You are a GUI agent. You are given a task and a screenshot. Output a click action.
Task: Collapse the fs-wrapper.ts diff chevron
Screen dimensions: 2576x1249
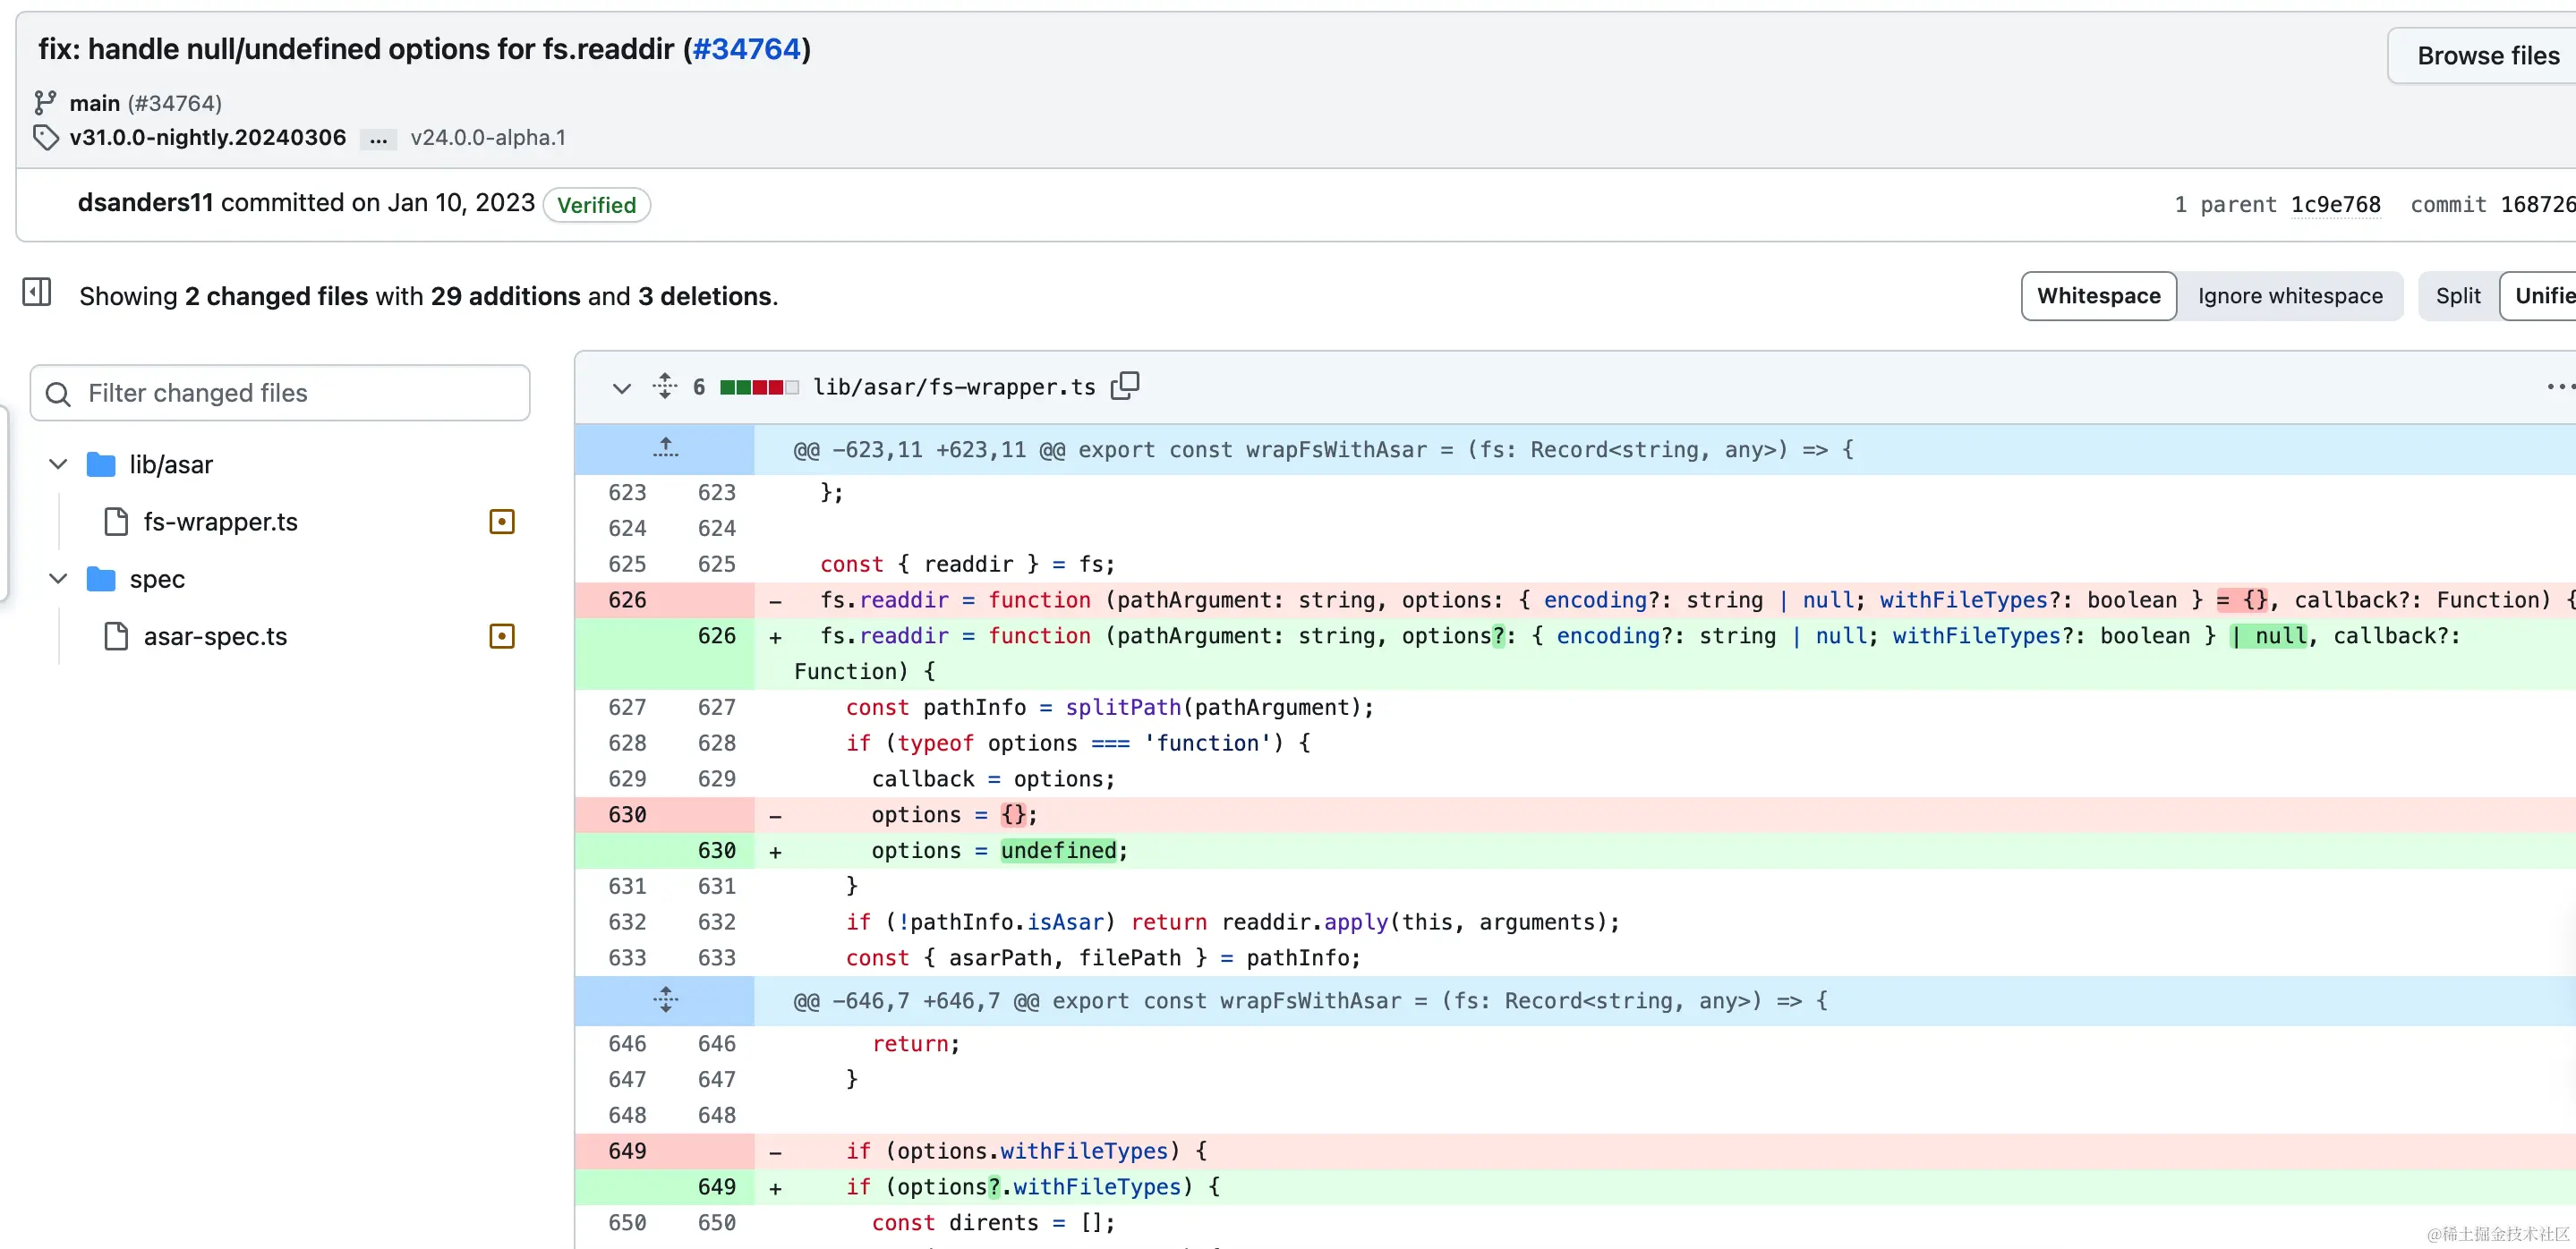[x=621, y=387]
